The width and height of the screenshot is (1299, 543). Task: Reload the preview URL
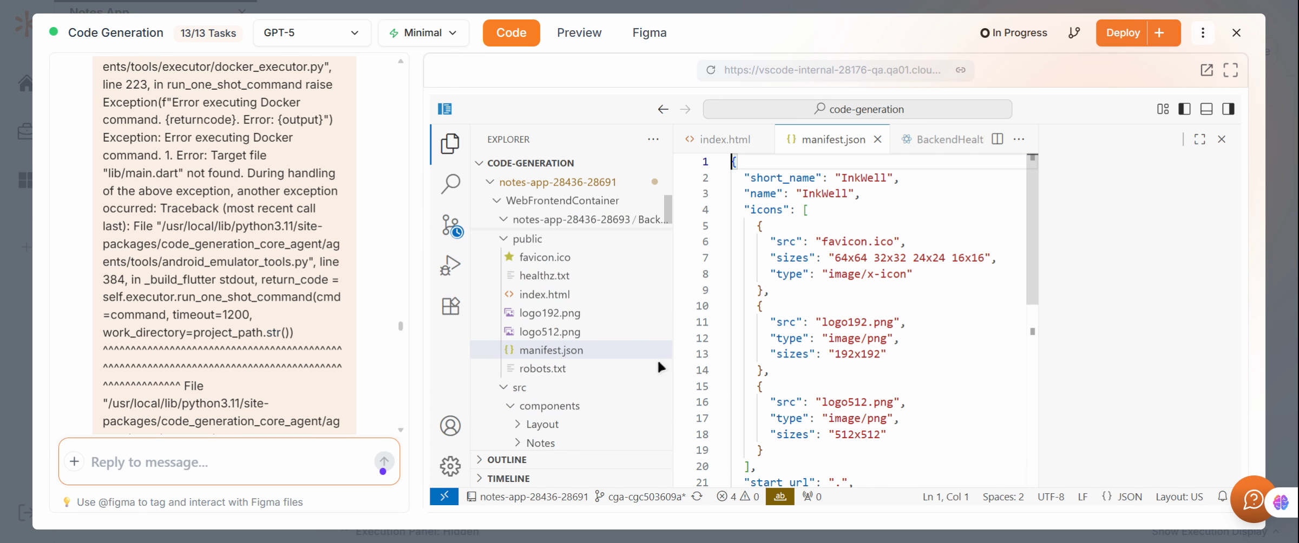[711, 70]
